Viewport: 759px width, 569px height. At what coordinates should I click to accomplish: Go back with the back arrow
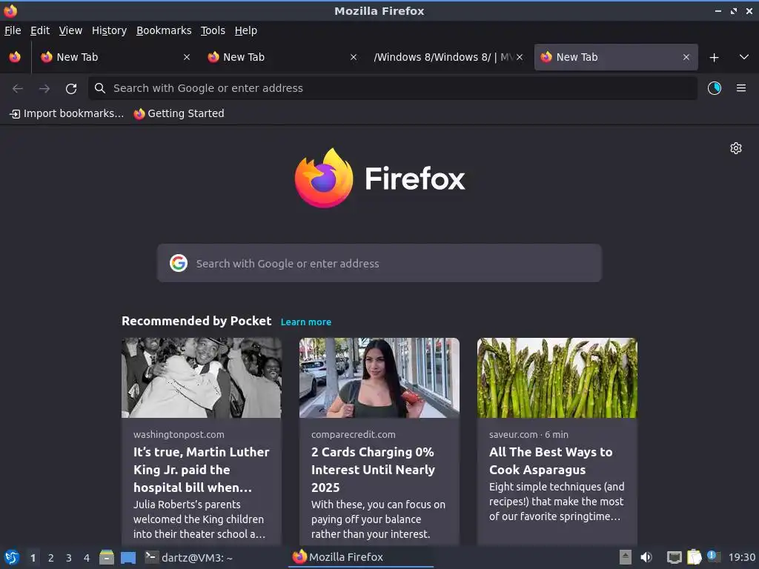18,89
